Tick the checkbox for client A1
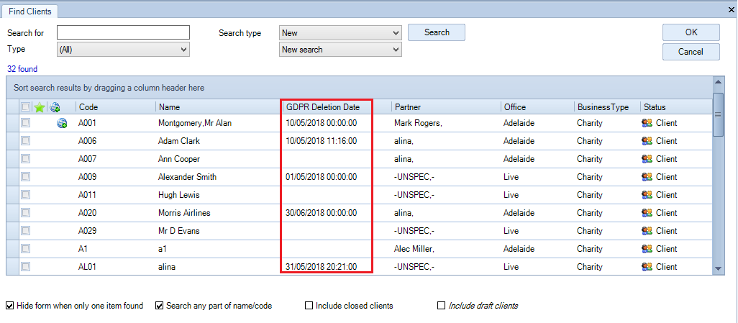 (x=26, y=249)
